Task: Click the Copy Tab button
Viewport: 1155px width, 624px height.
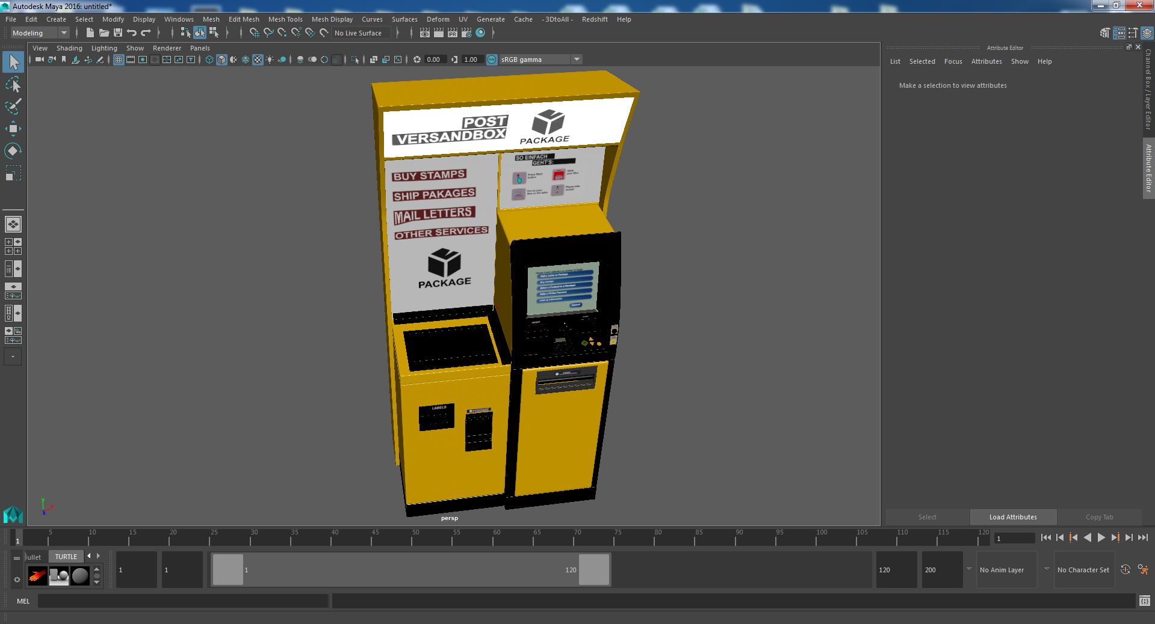Action: click(x=1099, y=517)
